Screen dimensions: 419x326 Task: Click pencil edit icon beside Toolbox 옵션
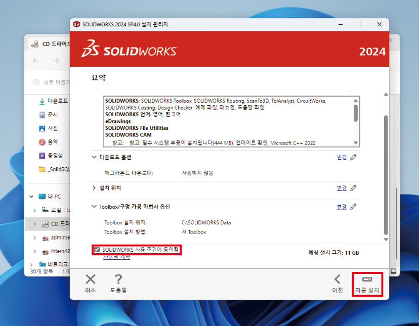353,207
